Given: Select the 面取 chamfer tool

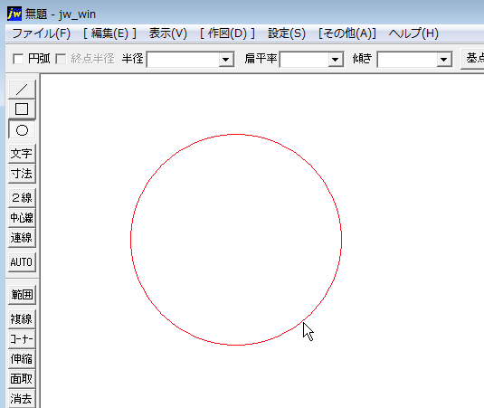Looking at the screenshot, I should pyautogui.click(x=22, y=379).
